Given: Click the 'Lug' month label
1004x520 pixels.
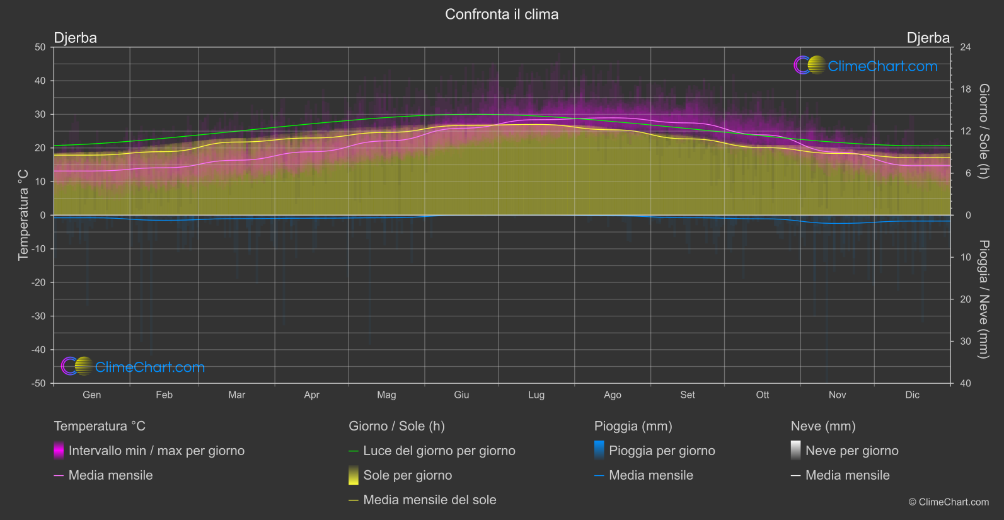Looking at the screenshot, I should point(536,395).
